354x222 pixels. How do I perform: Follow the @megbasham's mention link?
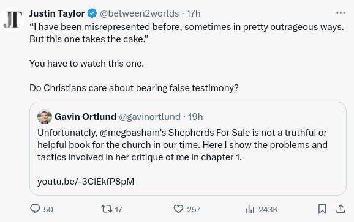(x=133, y=133)
